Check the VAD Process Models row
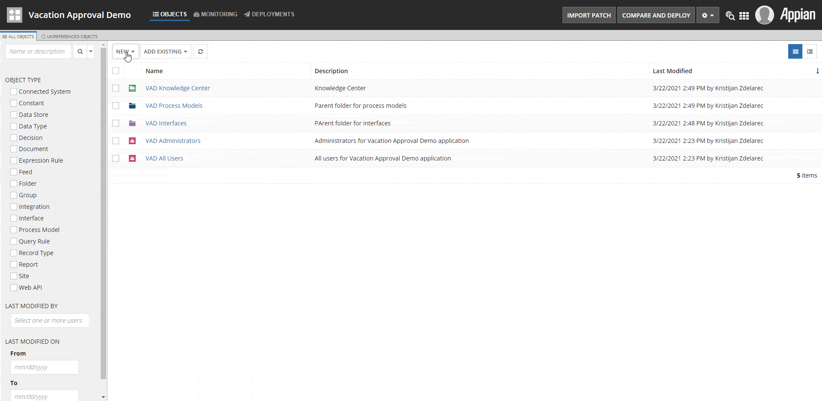The height and width of the screenshot is (401, 822). pyautogui.click(x=116, y=106)
